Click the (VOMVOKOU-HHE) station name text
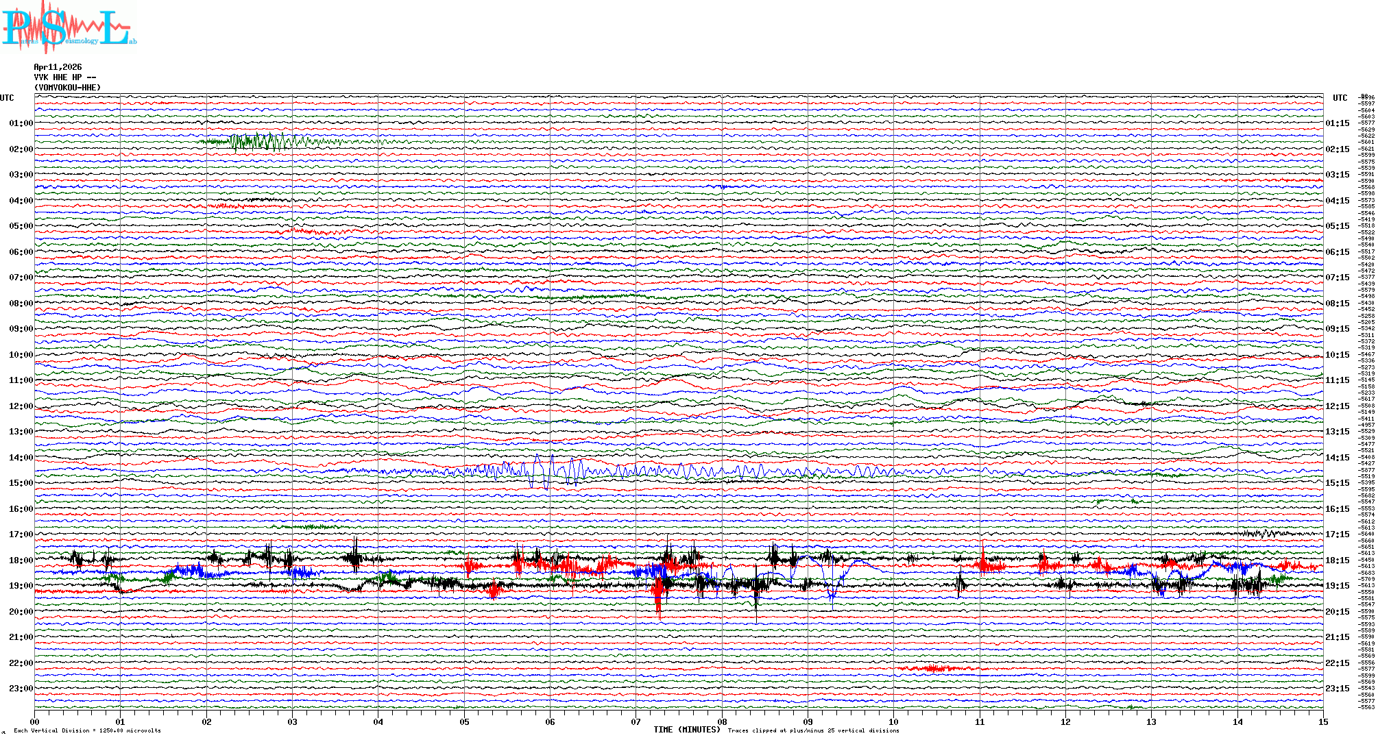This screenshot has width=1378, height=740. tap(67, 88)
